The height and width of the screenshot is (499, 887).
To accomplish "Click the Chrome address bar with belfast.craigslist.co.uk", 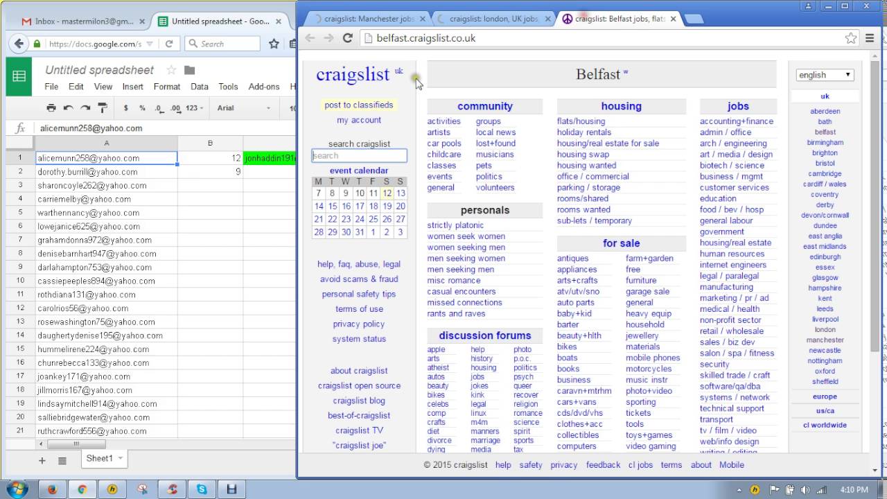I will [601, 38].
